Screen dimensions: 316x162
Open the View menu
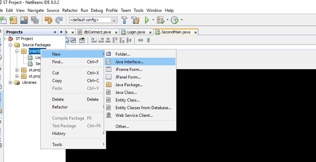point(20,10)
